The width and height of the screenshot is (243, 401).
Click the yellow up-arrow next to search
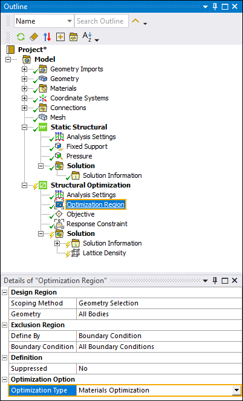[x=135, y=21]
